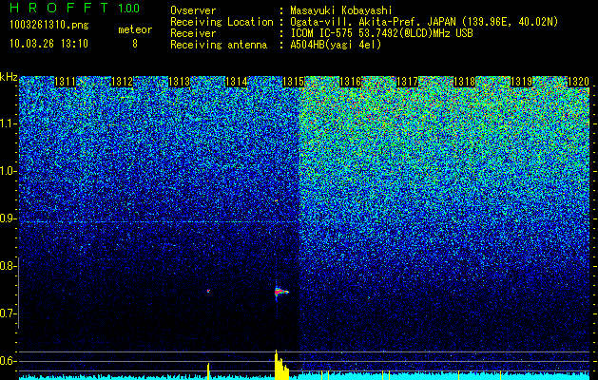This screenshot has width=598, height=380.
Task: Select the file name 1003261310.png
Action: (x=49, y=26)
